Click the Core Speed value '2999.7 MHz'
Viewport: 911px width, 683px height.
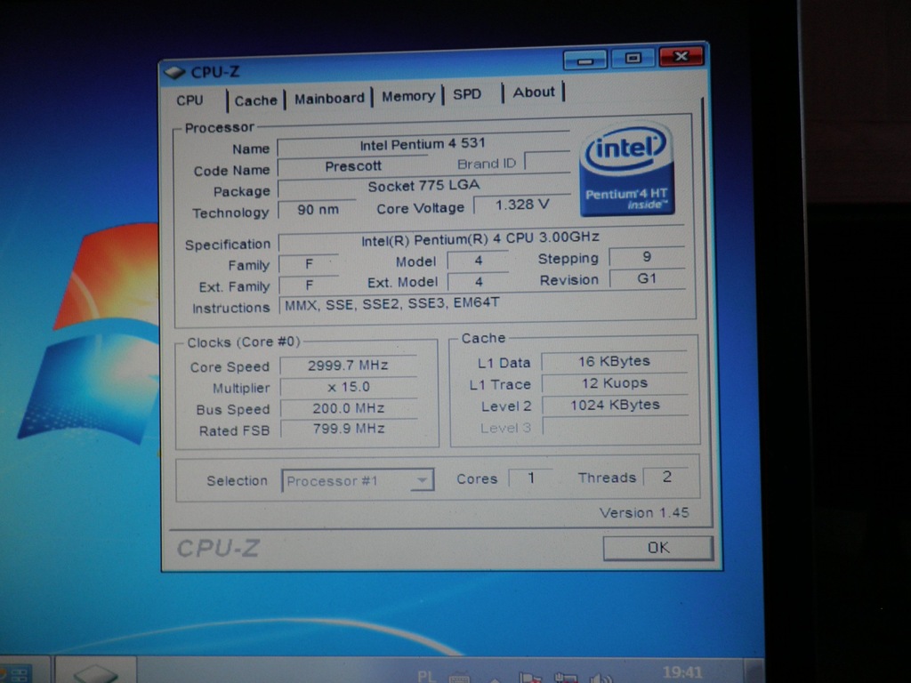point(348,366)
